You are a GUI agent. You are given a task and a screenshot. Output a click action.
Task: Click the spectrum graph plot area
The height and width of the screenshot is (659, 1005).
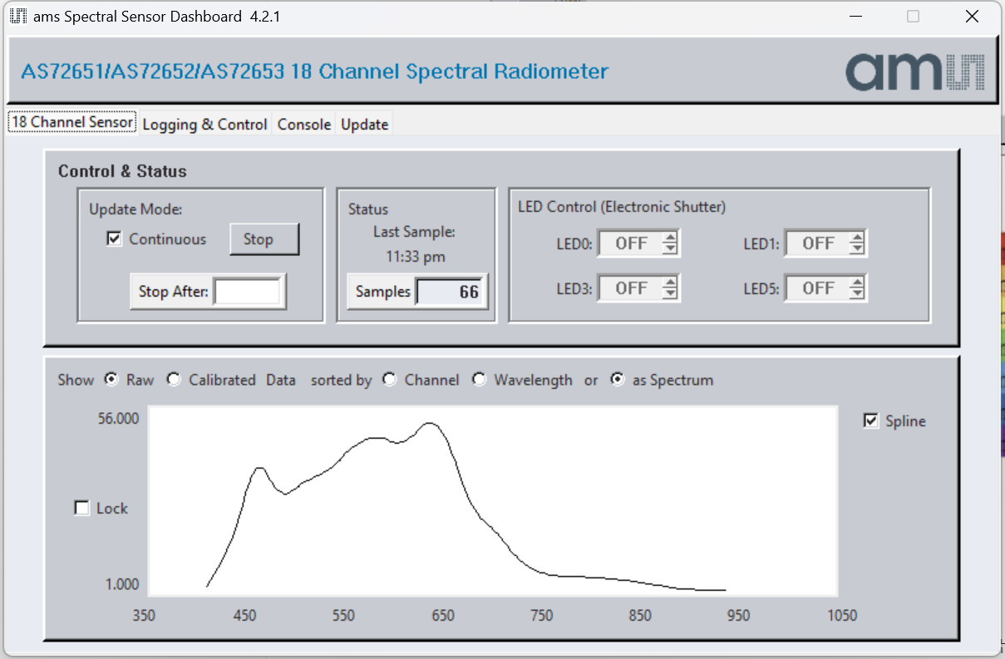(493, 500)
